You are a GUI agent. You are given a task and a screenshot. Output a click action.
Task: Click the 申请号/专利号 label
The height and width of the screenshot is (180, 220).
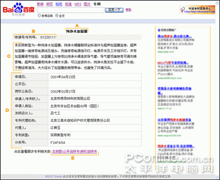click(26, 37)
